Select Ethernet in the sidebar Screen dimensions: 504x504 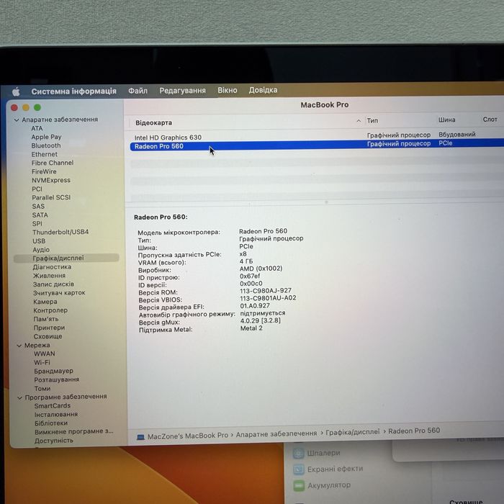coord(45,154)
